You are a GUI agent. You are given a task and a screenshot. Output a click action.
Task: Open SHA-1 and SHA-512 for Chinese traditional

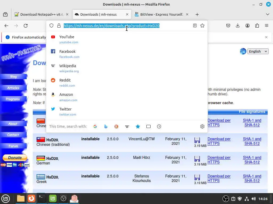[252, 141]
